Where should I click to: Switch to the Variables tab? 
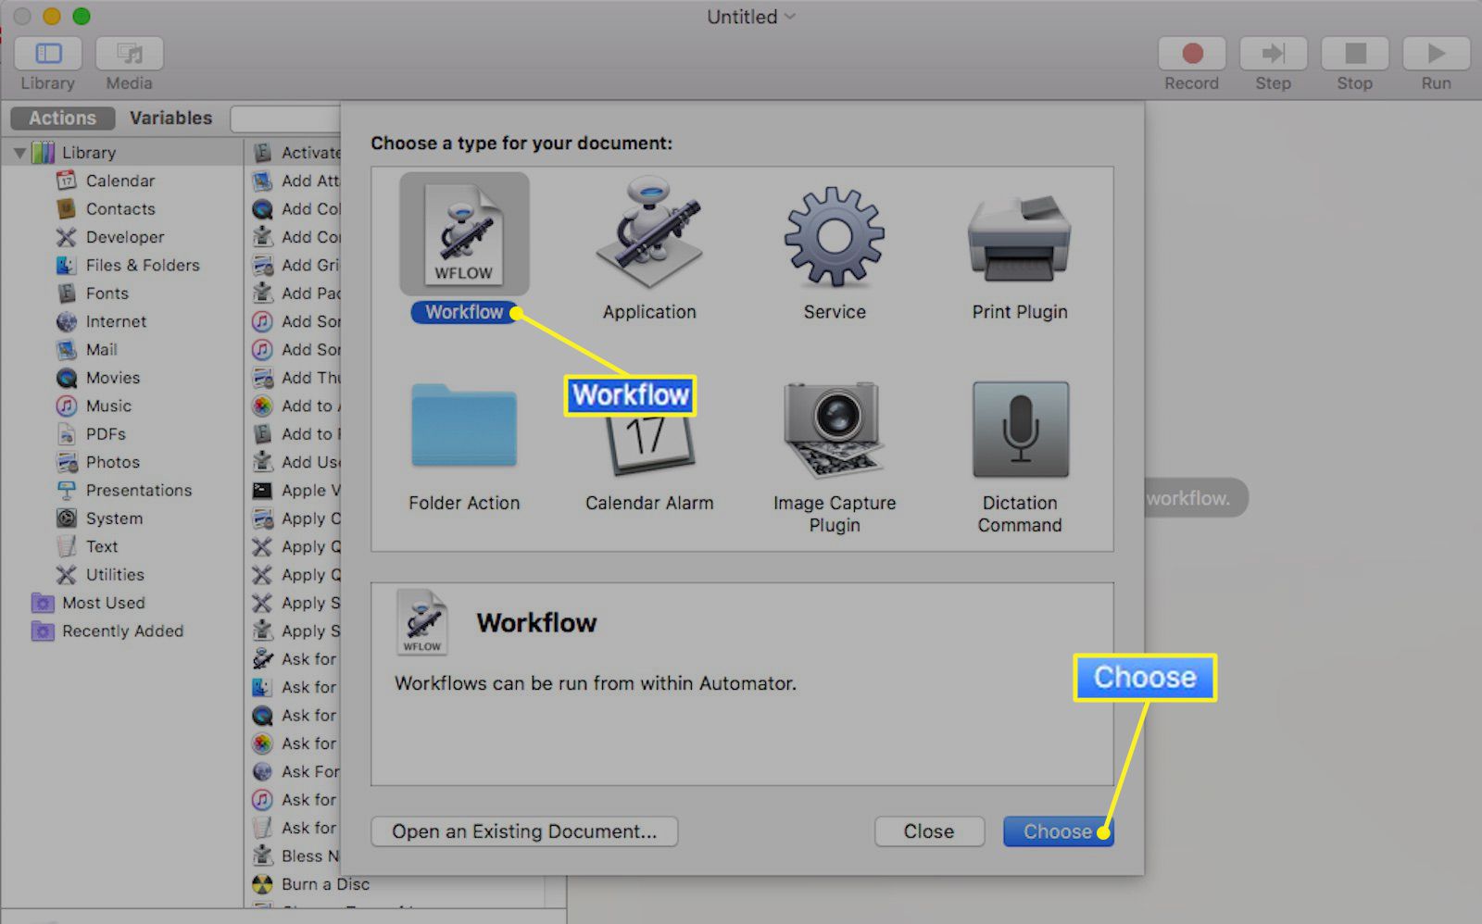(170, 118)
